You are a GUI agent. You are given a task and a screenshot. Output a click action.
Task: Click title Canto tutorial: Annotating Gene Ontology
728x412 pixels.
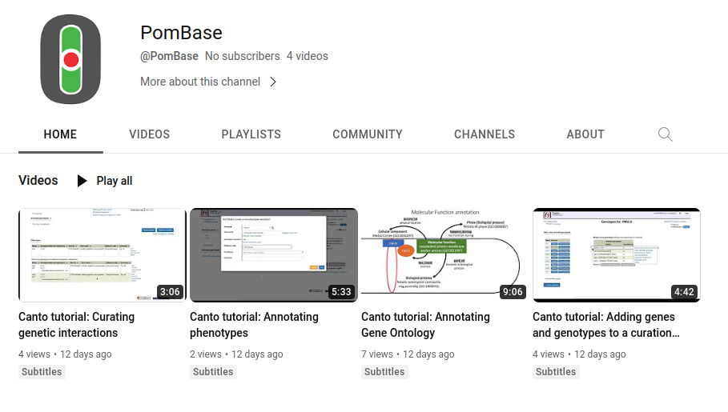(x=425, y=325)
